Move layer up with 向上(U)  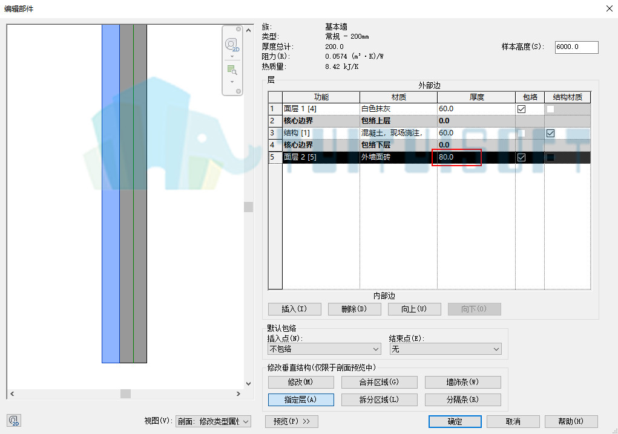point(414,309)
